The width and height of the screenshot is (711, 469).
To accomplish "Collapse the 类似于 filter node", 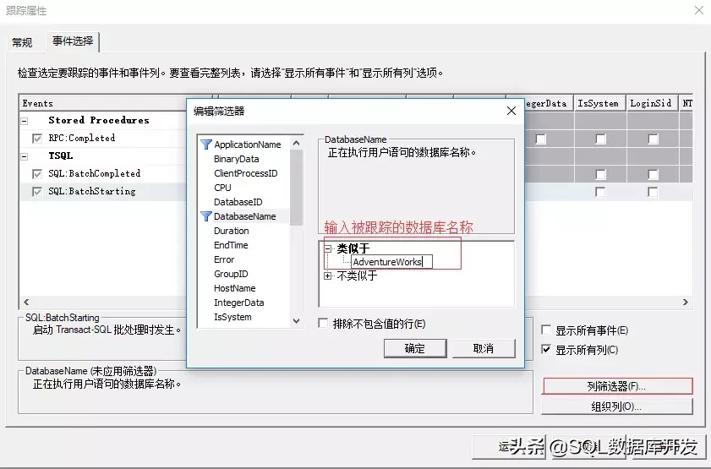I will point(328,248).
